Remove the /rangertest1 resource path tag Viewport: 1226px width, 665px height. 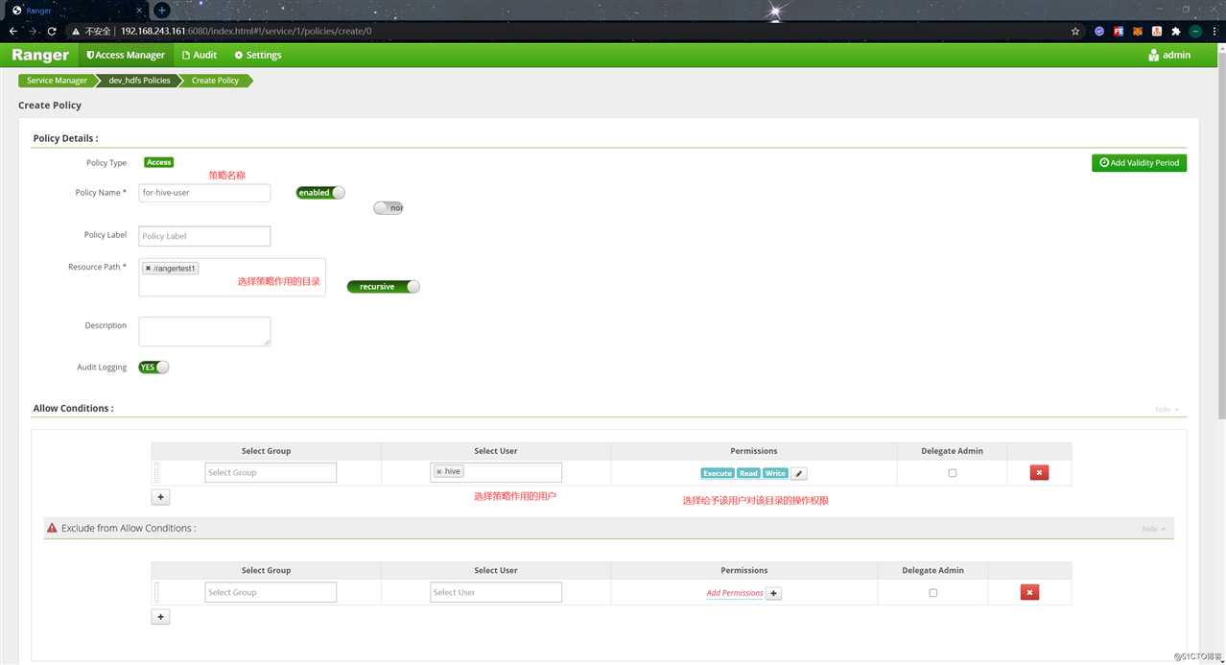pos(148,269)
